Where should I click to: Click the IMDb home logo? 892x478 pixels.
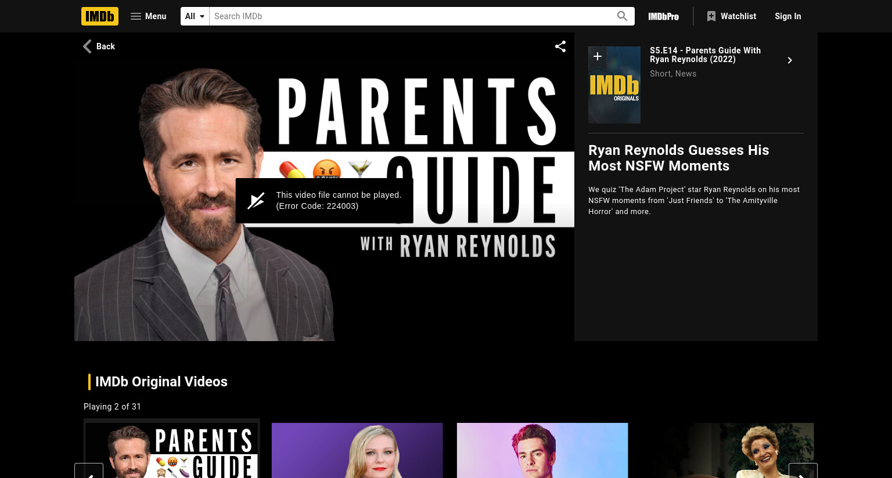click(x=100, y=16)
